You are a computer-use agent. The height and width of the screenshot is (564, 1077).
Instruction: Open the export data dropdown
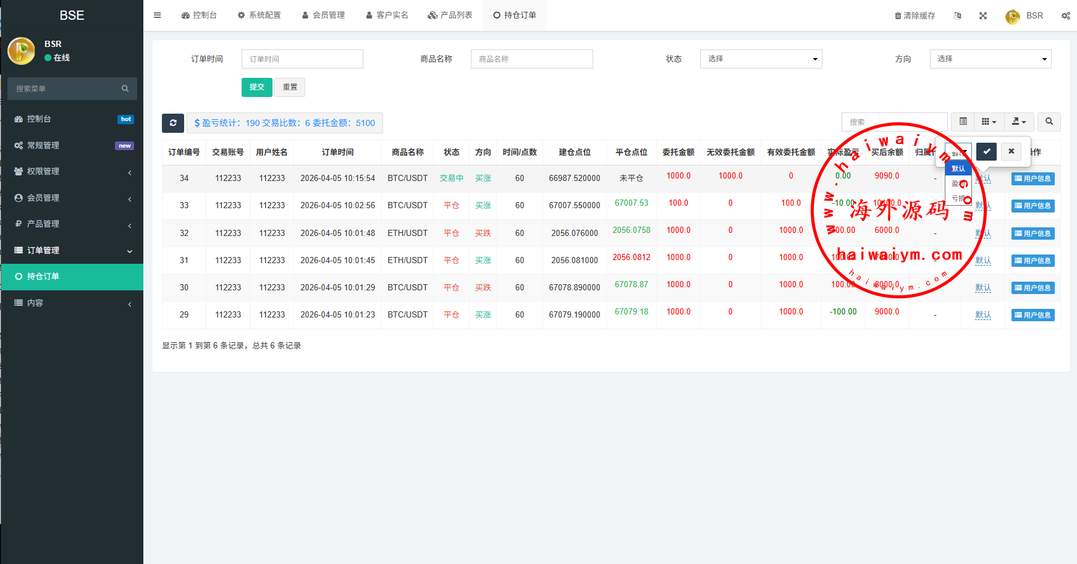[1019, 122]
